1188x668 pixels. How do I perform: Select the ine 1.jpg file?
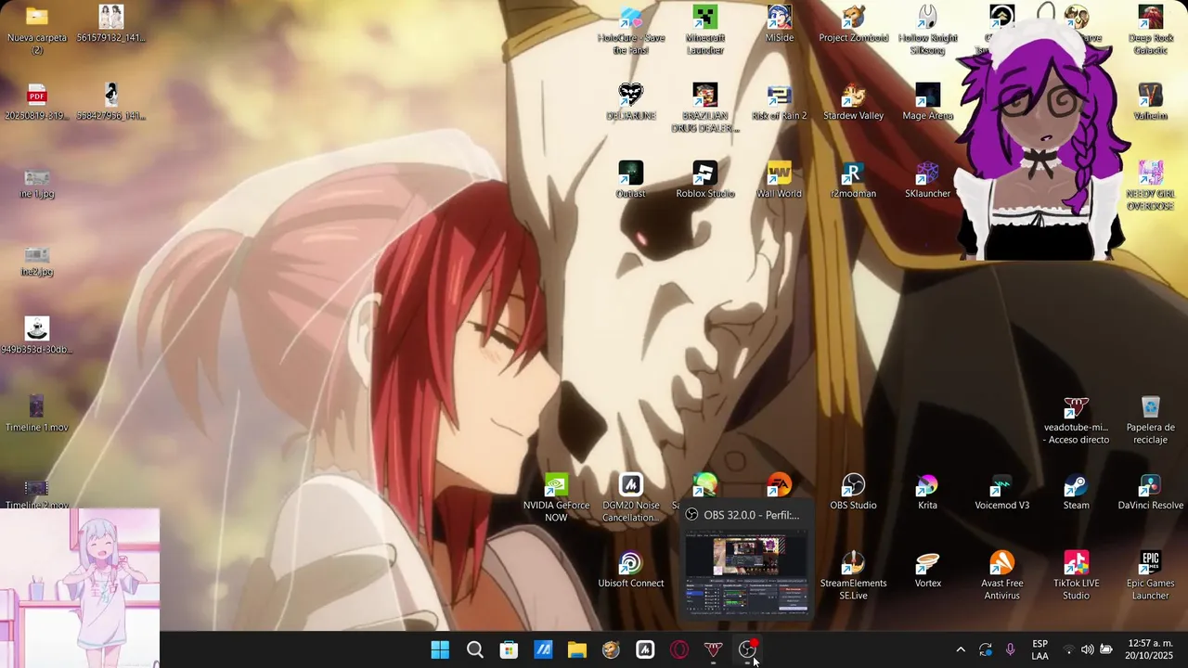[x=37, y=180]
